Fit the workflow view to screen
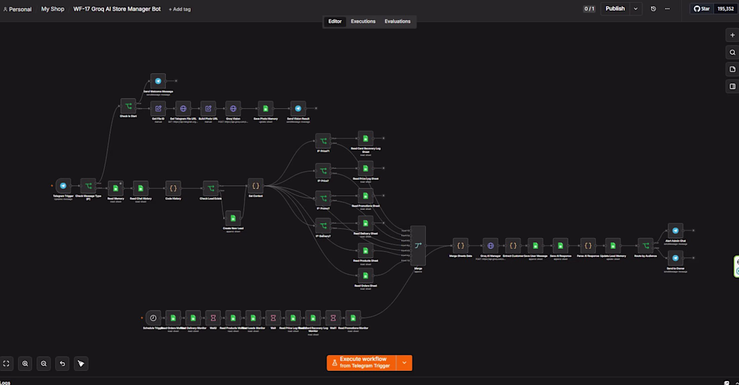This screenshot has height=385, width=739. pos(6,364)
